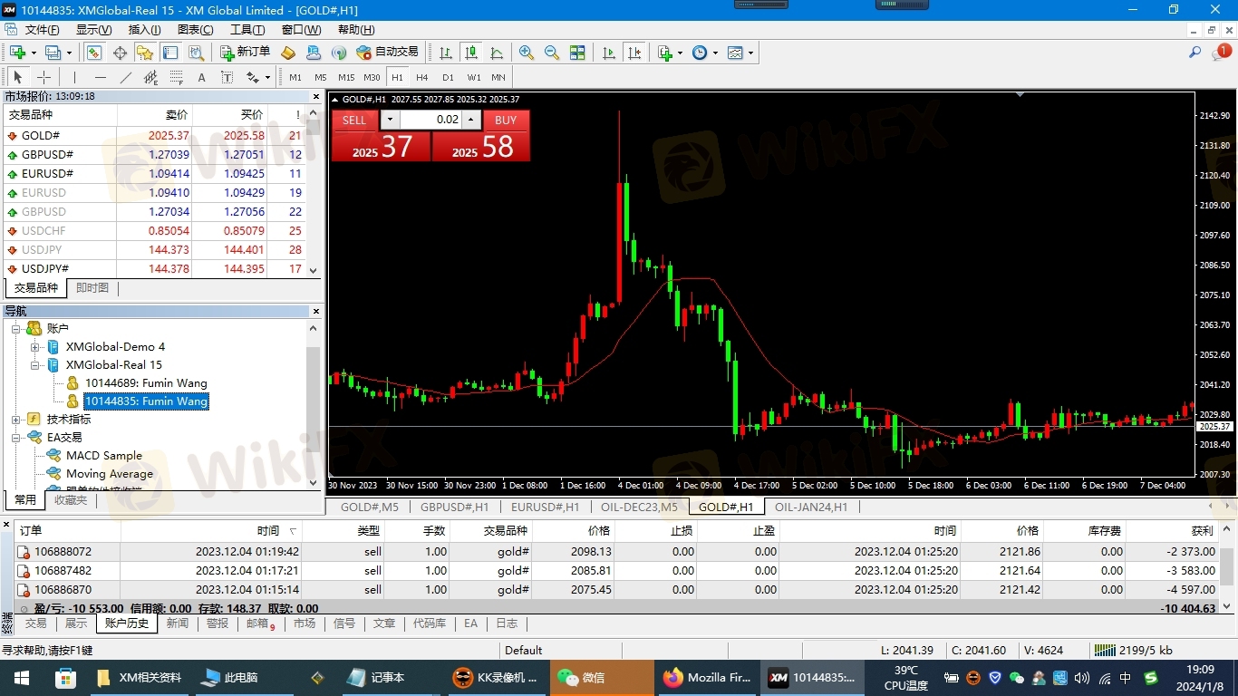Switch chart to Bar Chart mode
1238x696 pixels.
pos(445,53)
